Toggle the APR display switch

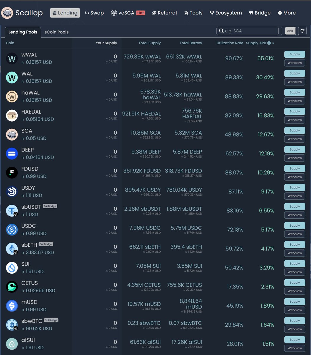[288, 31]
